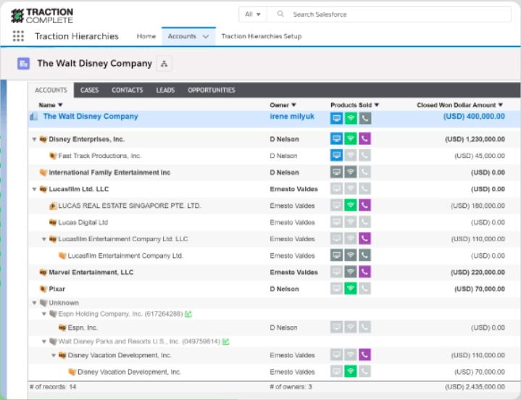The width and height of the screenshot is (521, 400).
Task: Open Espn, Inc. account row
Action: tap(83, 328)
